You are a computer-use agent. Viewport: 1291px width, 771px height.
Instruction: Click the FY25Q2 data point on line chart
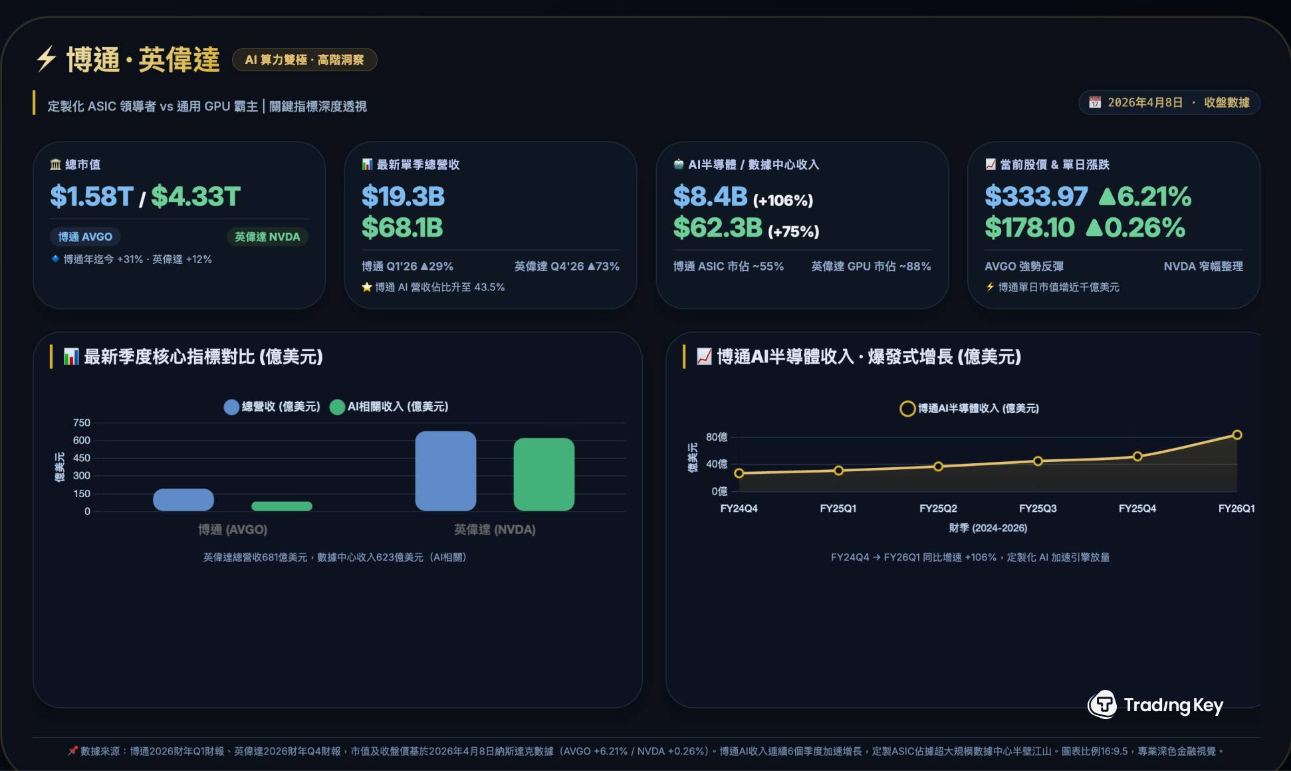(938, 467)
